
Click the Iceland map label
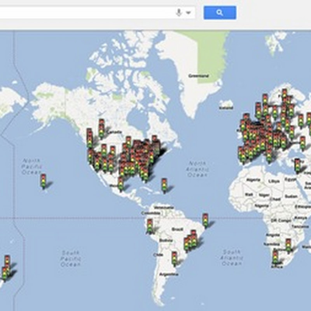pos(226,108)
